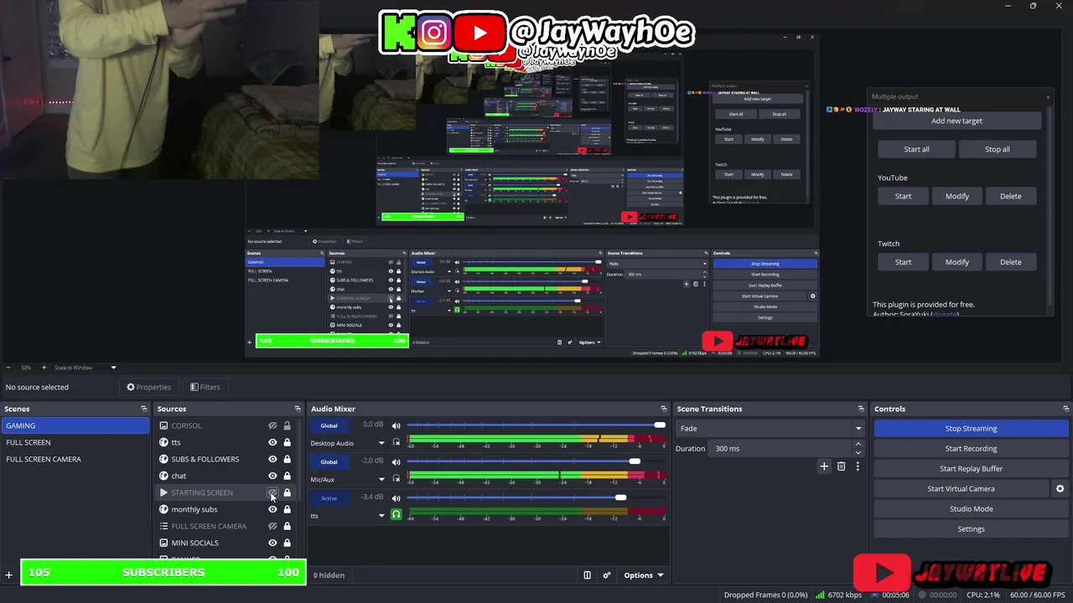Click the globe icon of SUBS & FOLLOWERS
Screen dimensions: 1073x603
coord(163,459)
